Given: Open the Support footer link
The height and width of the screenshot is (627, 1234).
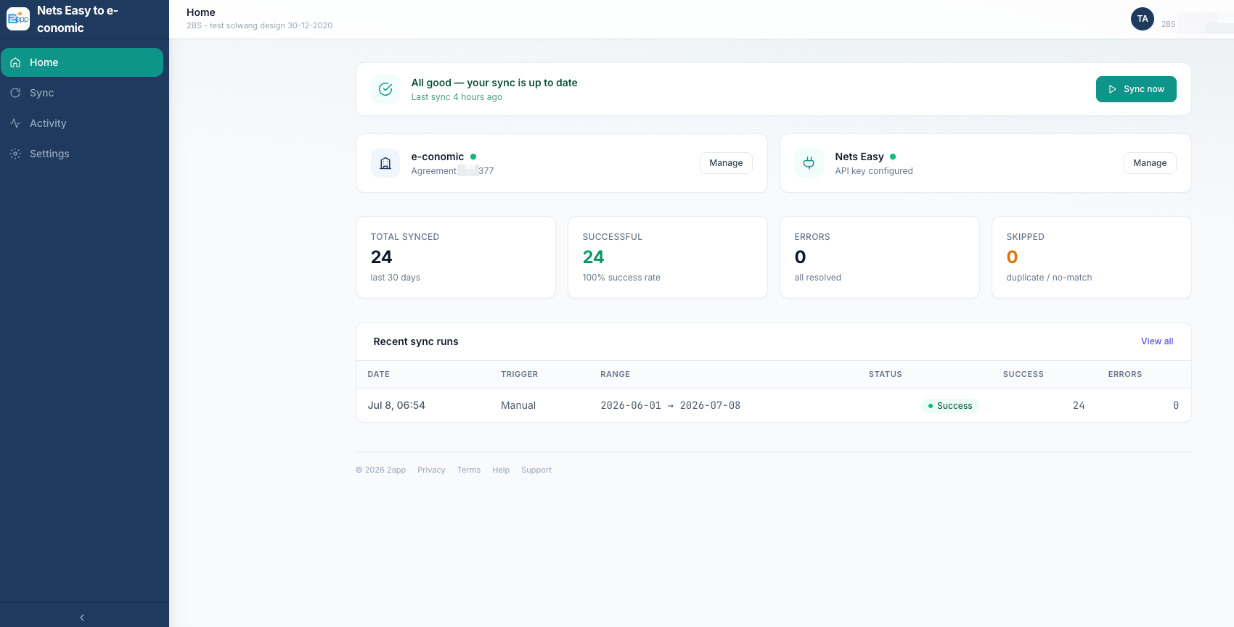Looking at the screenshot, I should coord(536,470).
